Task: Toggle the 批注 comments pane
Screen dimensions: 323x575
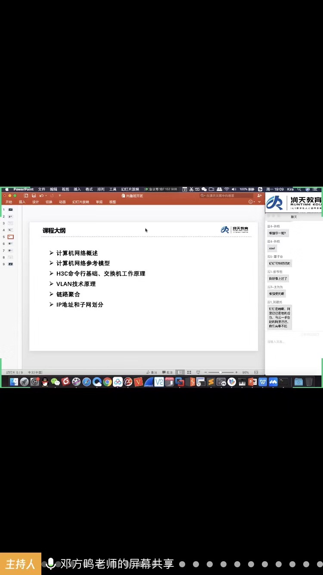Action: coord(168,372)
